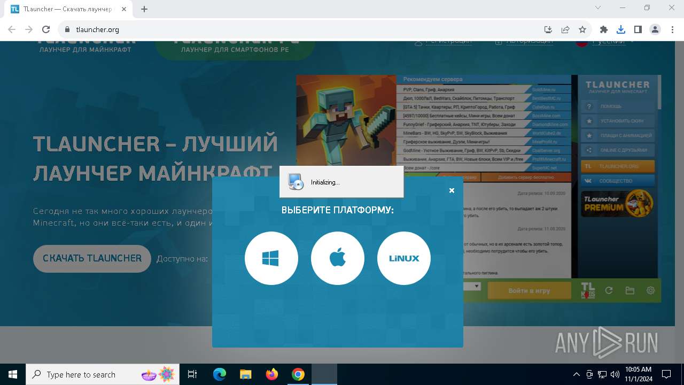Screen dimensions: 684x385
Task: Open network settings tray icon
Action: click(x=602, y=374)
